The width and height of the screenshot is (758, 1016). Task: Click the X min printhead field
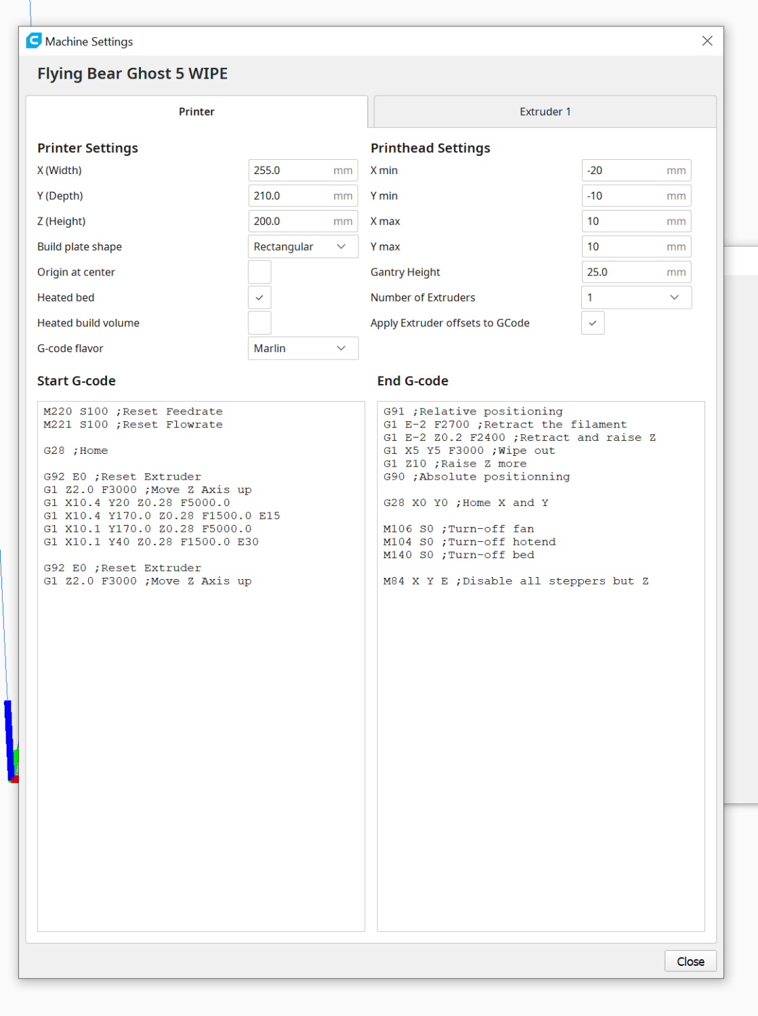tap(625, 171)
